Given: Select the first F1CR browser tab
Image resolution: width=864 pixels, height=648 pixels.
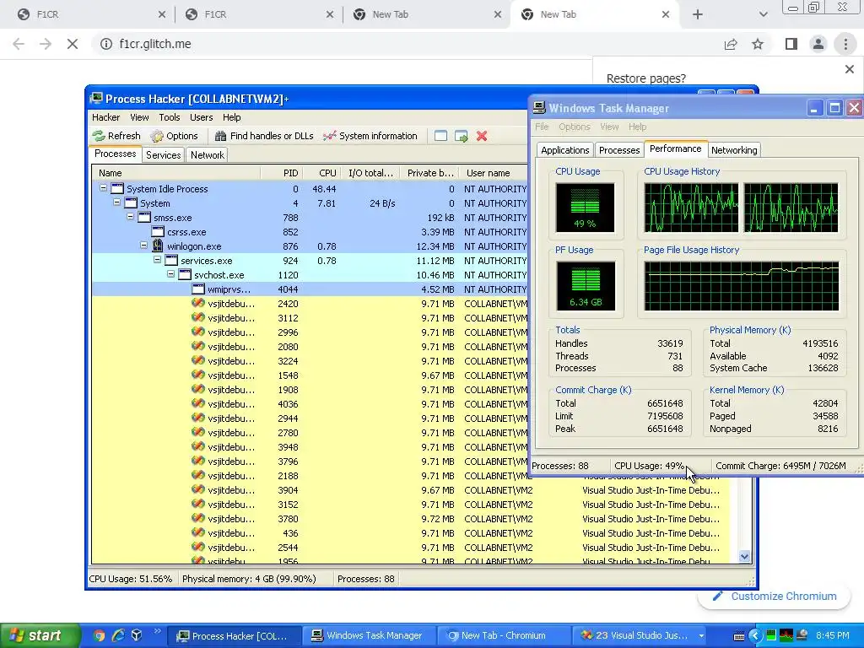Looking at the screenshot, I should [x=91, y=15].
